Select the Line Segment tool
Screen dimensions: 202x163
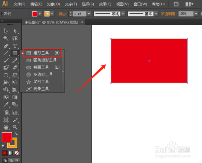click(x=6, y=53)
